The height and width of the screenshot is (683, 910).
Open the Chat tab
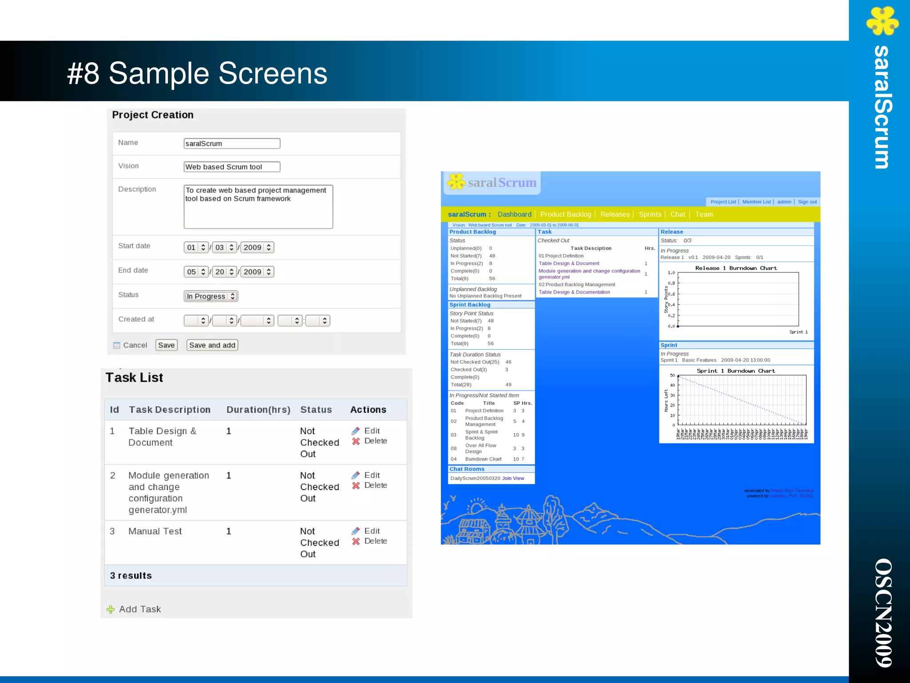pyautogui.click(x=678, y=214)
